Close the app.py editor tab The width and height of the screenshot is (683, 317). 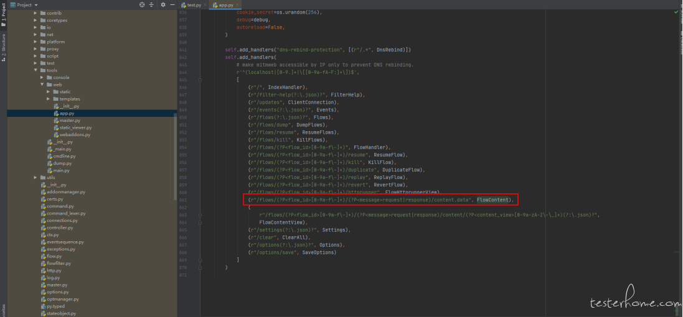click(x=237, y=5)
